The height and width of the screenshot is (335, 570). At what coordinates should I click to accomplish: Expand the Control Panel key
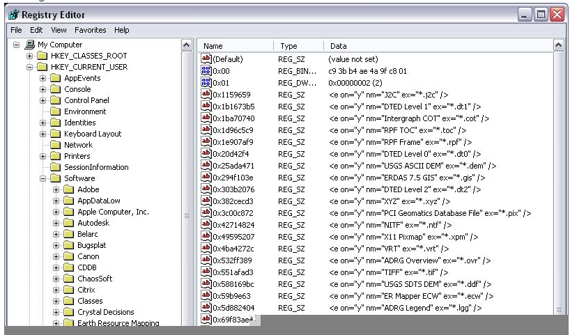(x=43, y=100)
